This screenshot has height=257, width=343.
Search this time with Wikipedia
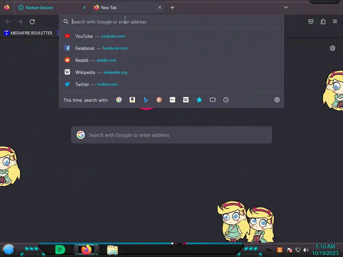(186, 100)
